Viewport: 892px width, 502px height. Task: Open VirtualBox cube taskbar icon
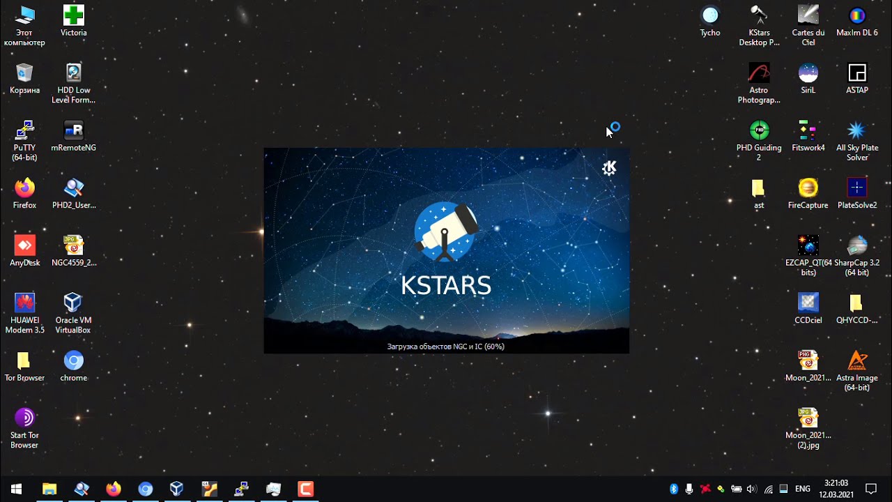click(177, 489)
